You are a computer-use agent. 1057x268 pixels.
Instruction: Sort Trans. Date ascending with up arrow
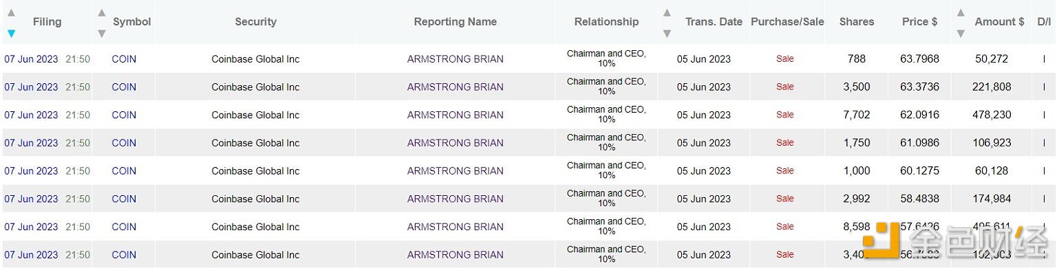pyautogui.click(x=667, y=12)
